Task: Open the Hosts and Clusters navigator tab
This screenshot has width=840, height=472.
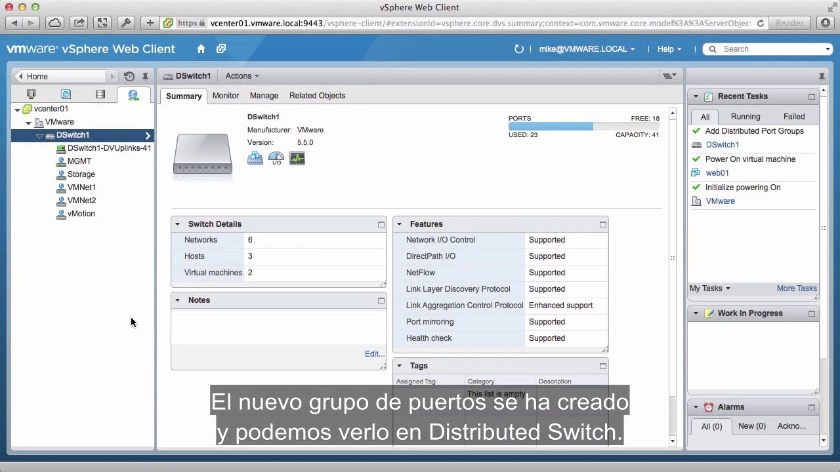Action: point(31,94)
